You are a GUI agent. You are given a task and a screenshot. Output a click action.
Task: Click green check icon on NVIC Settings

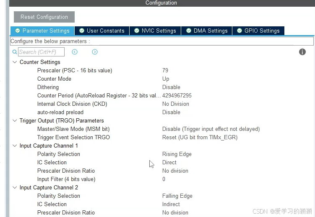[x=137, y=31]
